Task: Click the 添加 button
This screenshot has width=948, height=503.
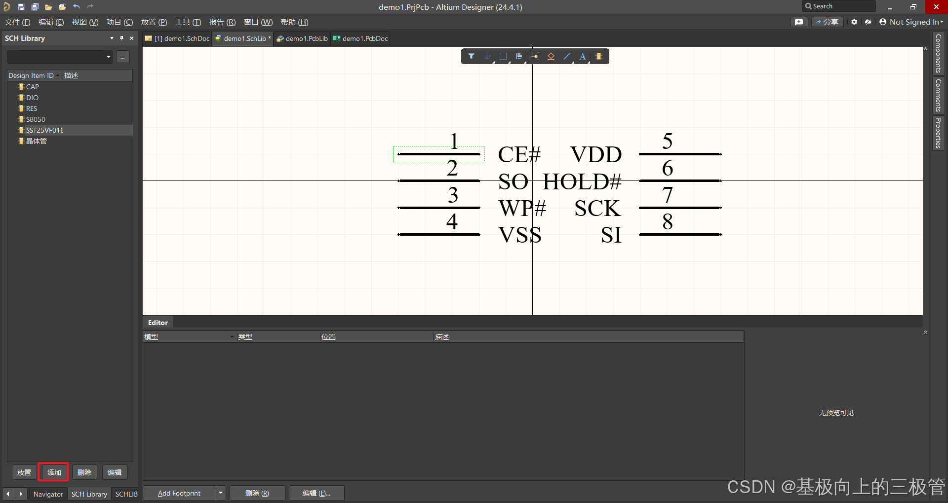Action: pos(54,472)
